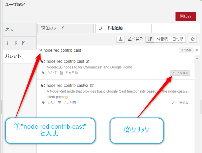
Task: Click the Chromecast and Google Home description
Action: pyautogui.click(x=89, y=67)
